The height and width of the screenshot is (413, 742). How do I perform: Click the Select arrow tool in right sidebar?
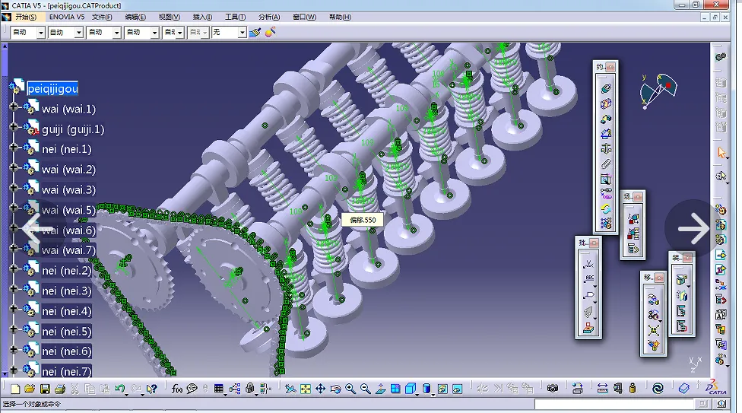pos(721,152)
